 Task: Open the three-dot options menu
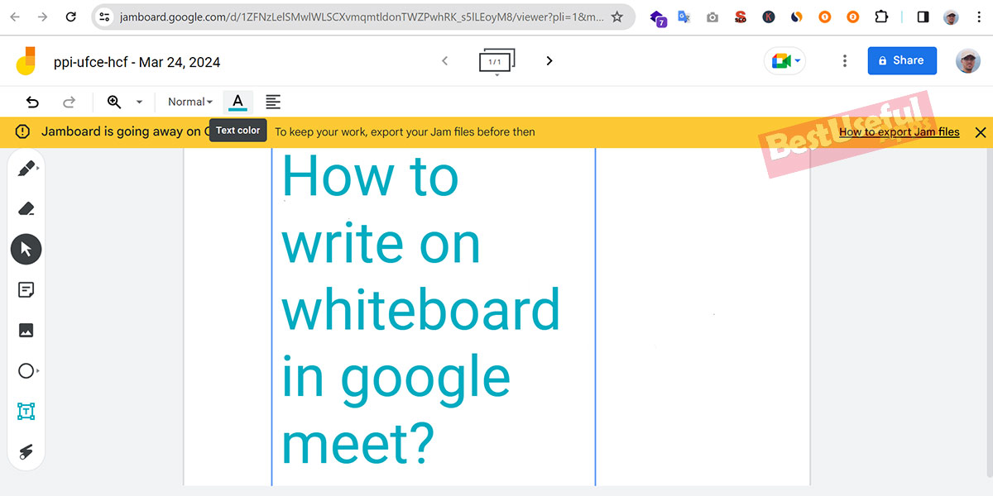click(844, 60)
